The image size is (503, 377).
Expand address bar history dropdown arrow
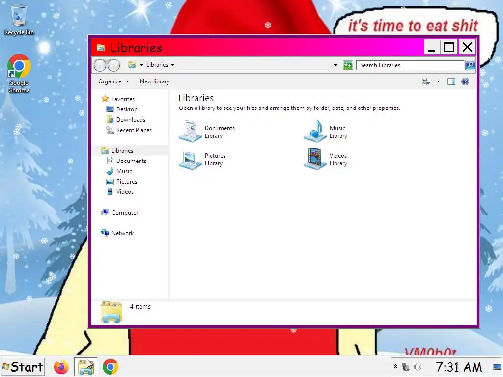pyautogui.click(x=335, y=65)
